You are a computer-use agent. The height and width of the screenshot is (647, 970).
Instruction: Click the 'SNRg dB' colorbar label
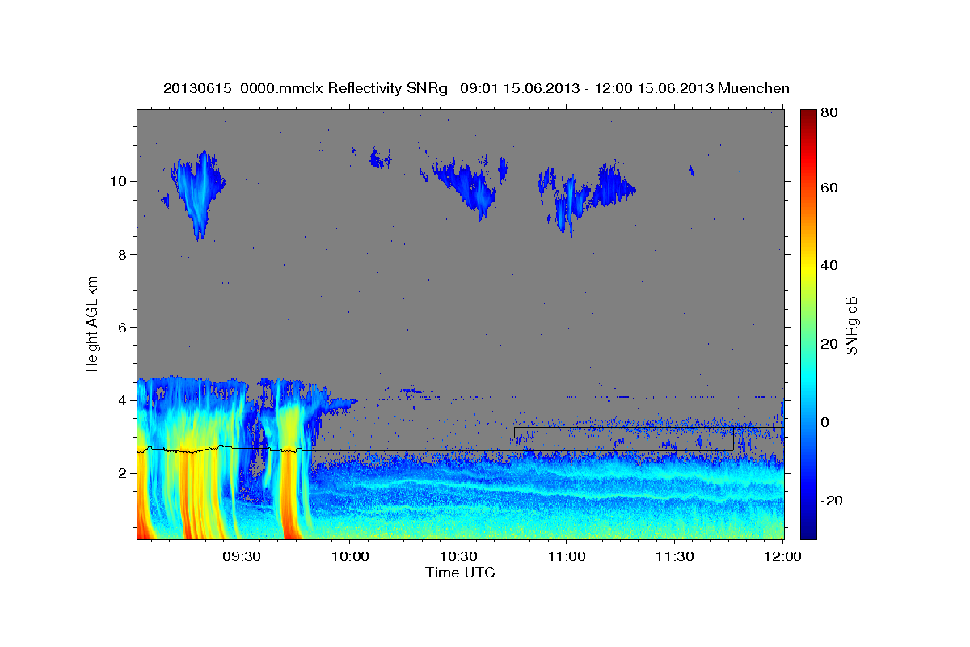click(x=851, y=324)
